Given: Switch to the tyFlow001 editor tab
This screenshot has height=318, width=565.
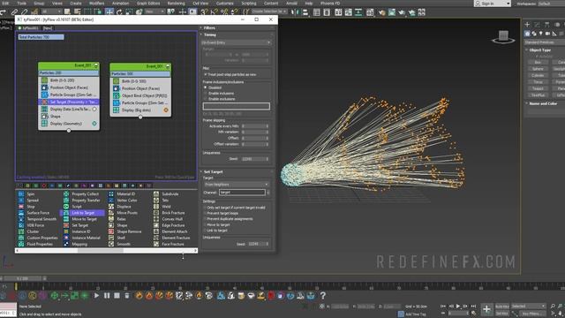Looking at the screenshot, I should point(29,27).
